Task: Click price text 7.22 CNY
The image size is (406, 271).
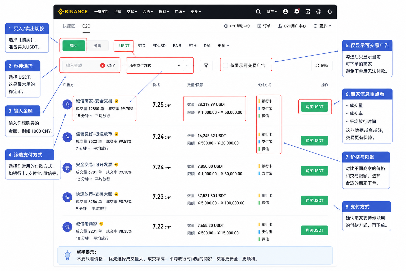Action: point(162,227)
